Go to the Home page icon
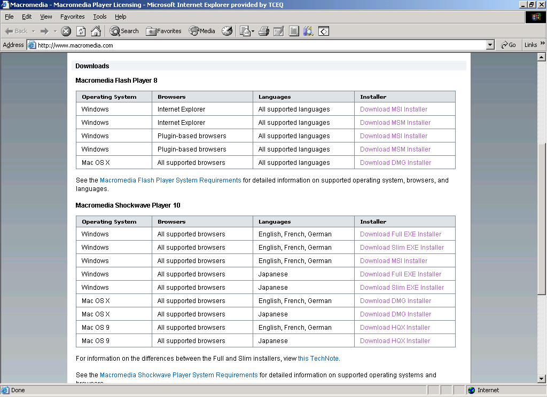 tap(96, 31)
